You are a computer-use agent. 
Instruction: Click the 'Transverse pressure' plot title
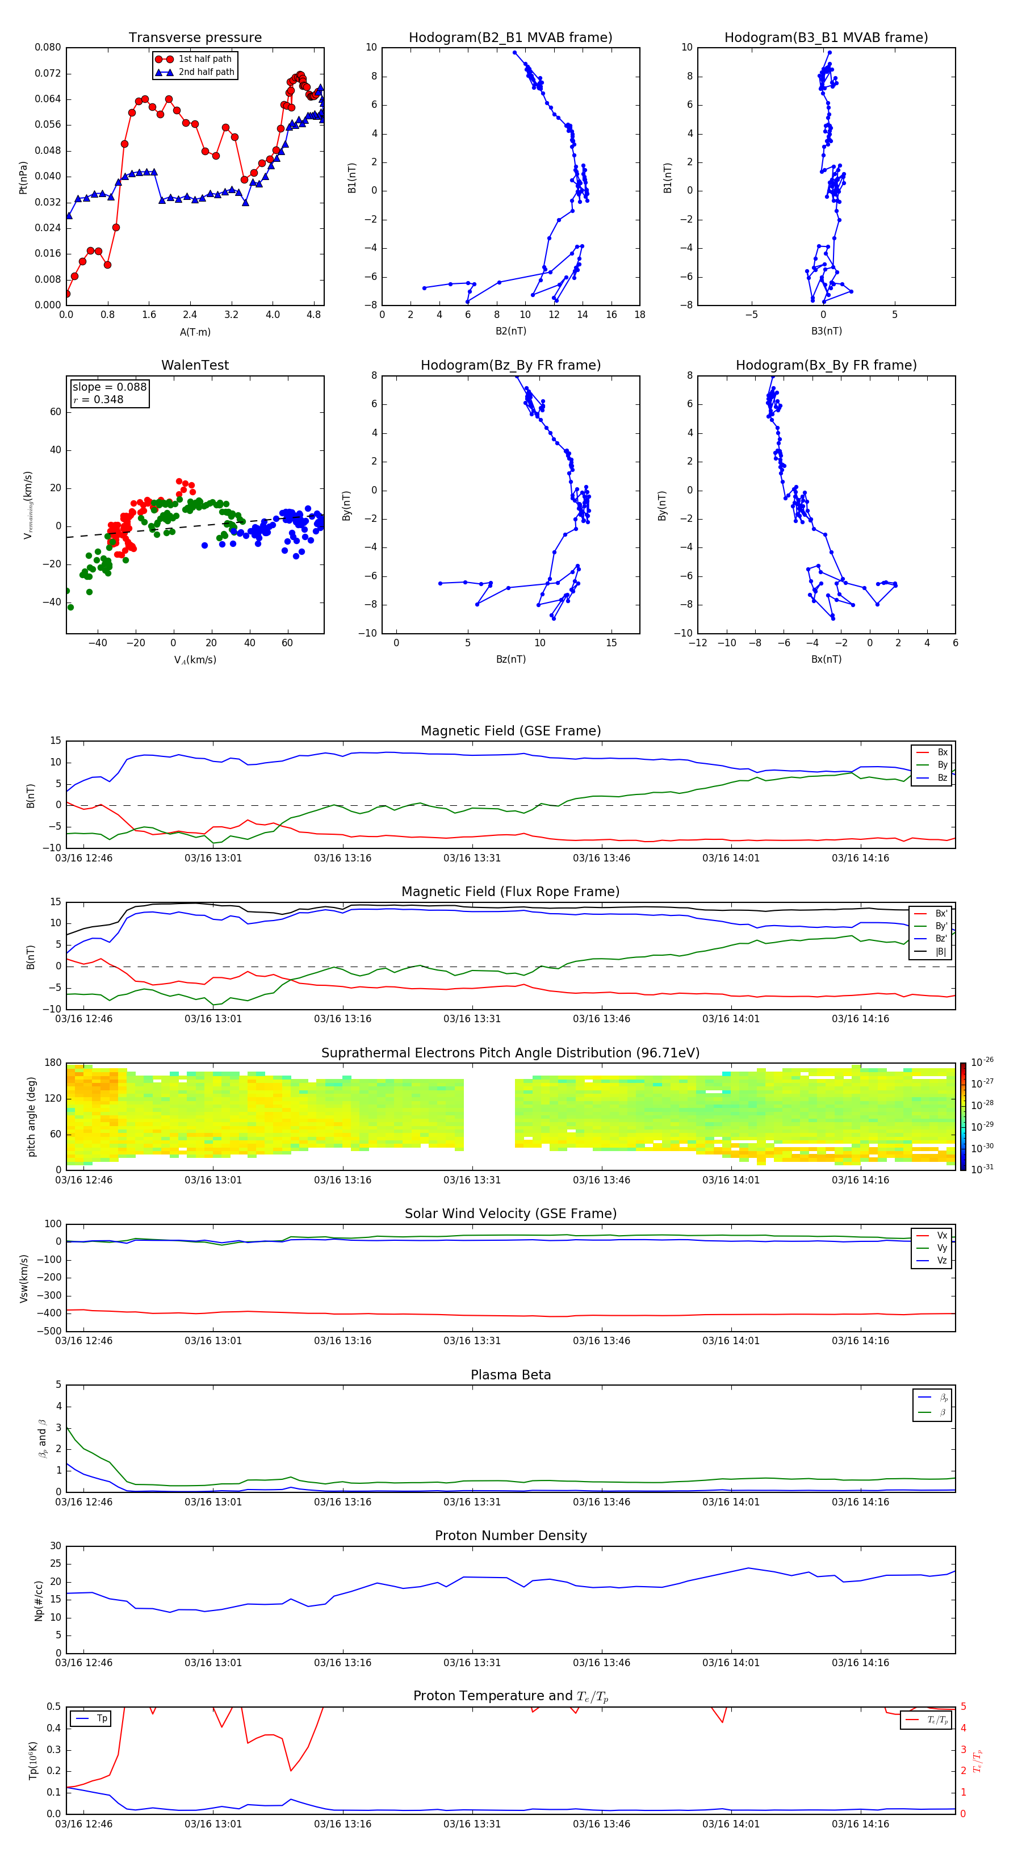[x=195, y=38]
